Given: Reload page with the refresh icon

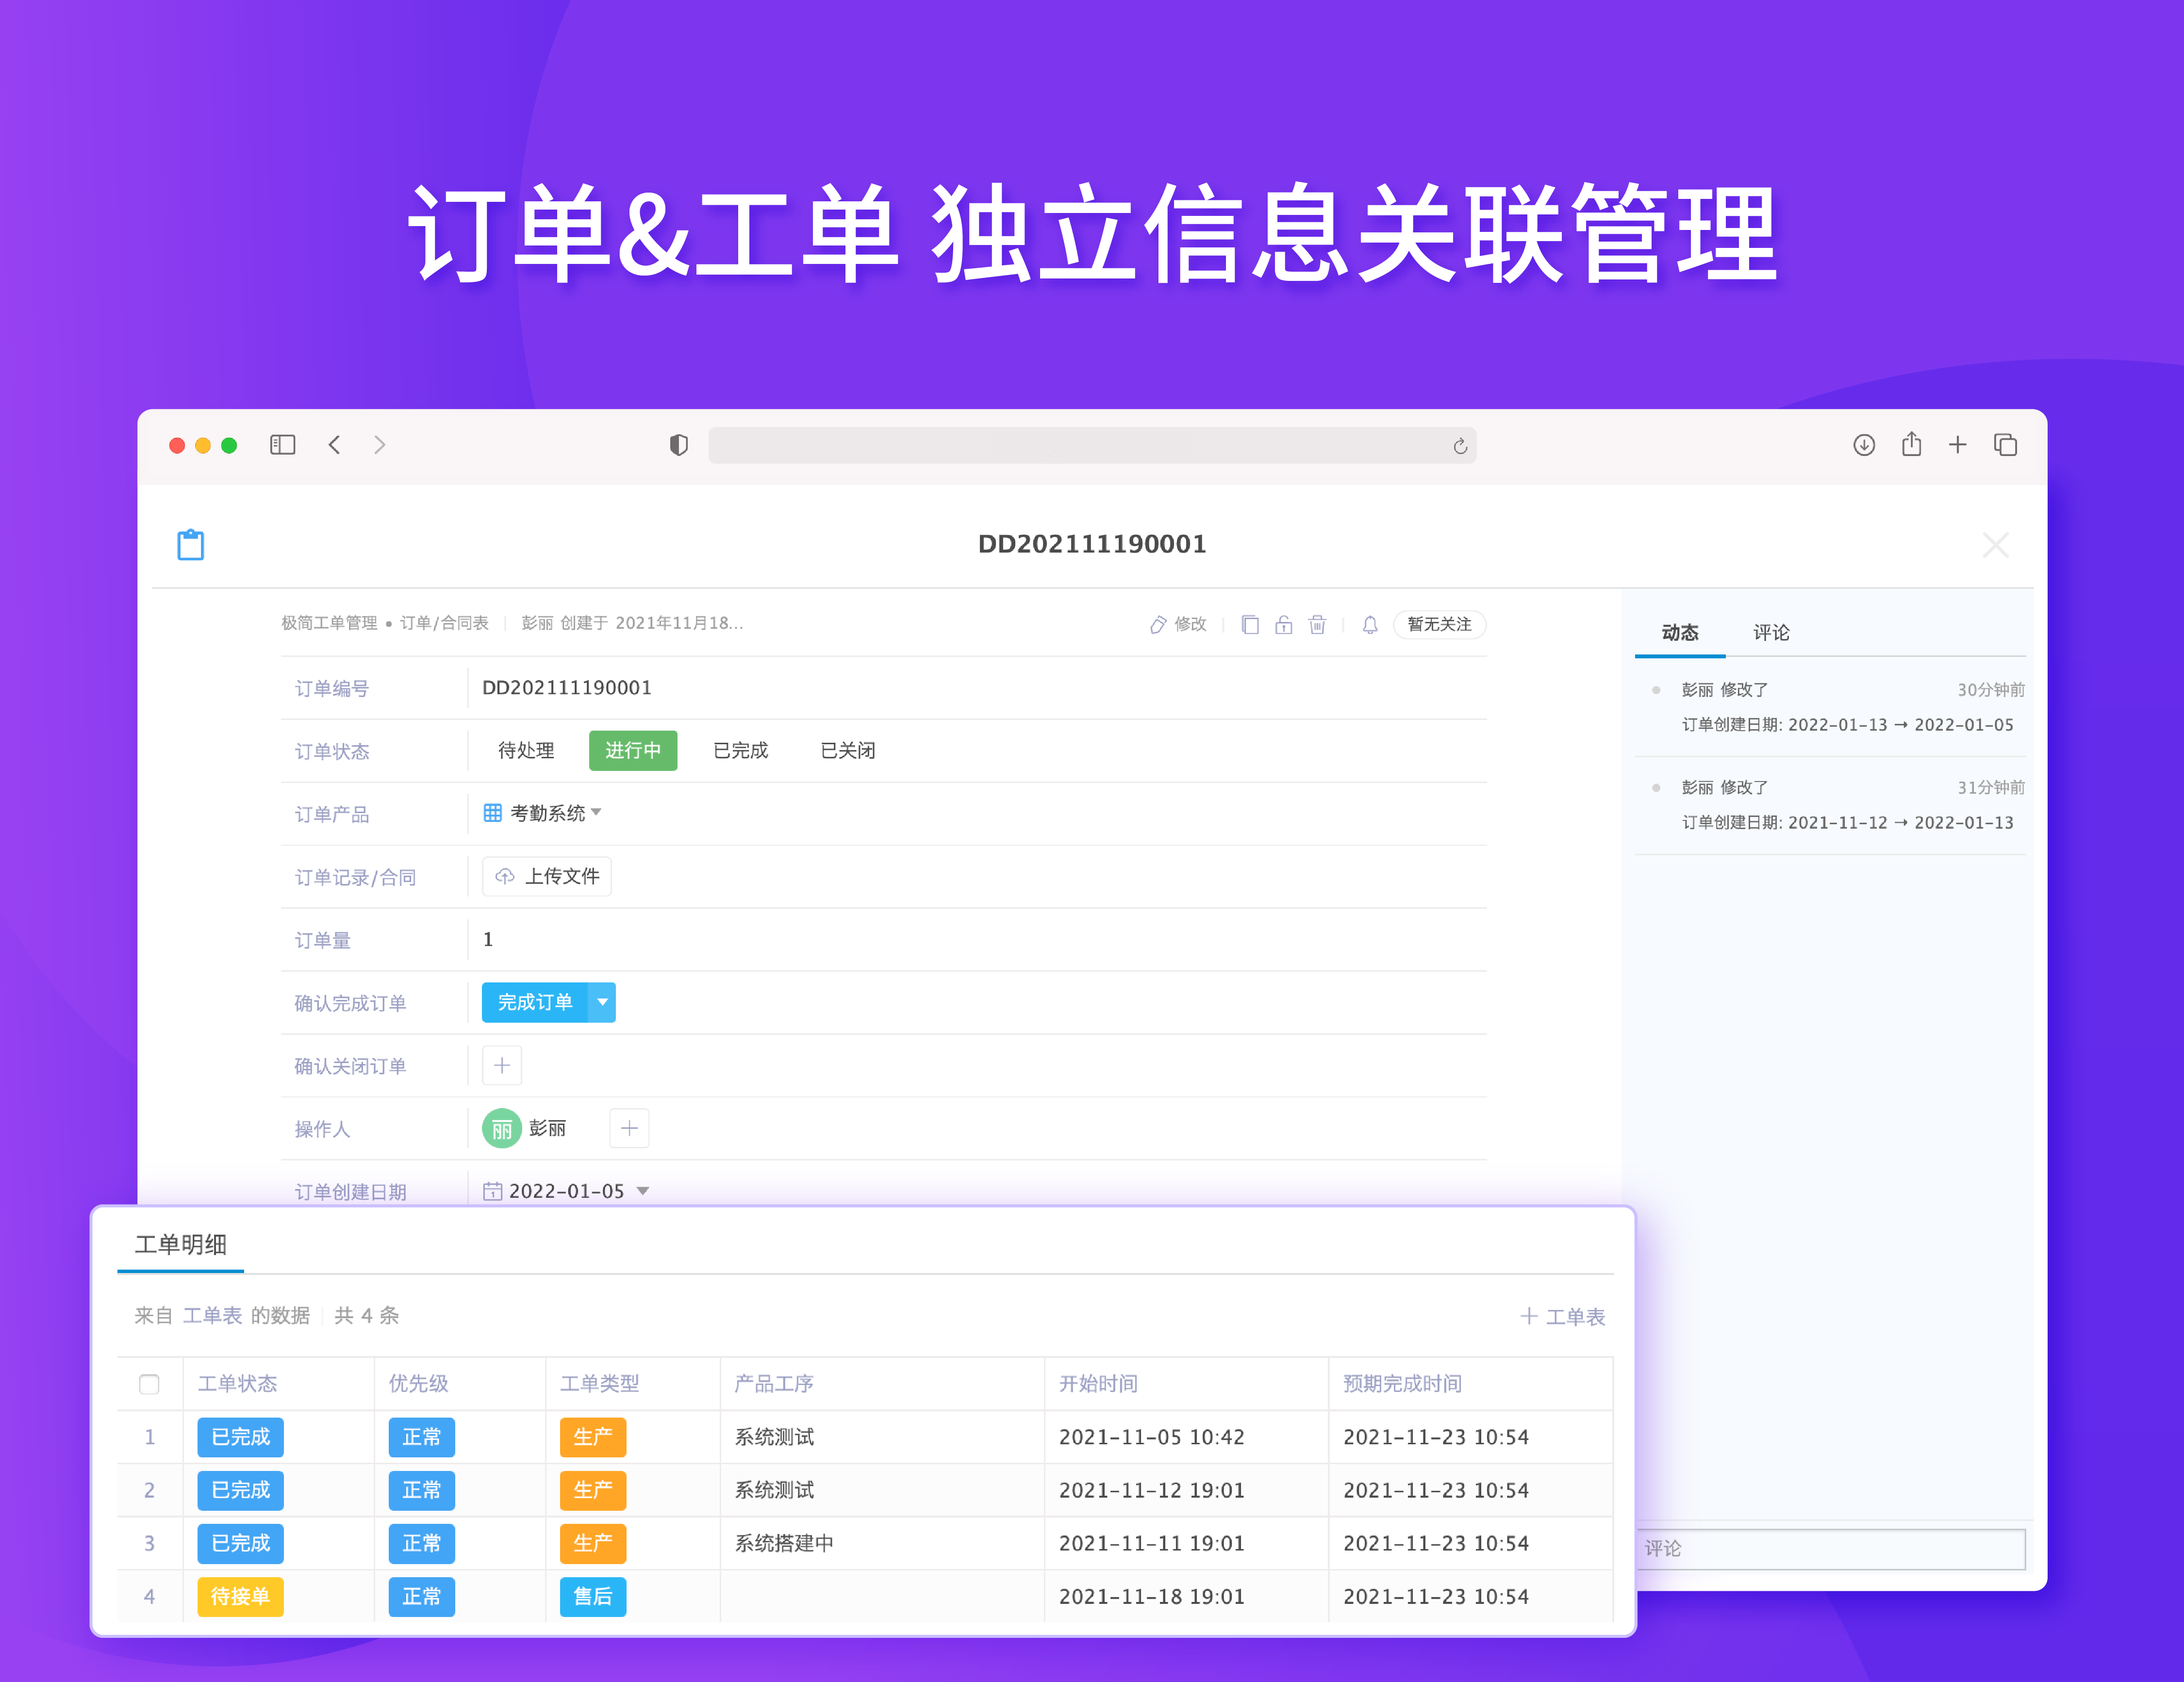Looking at the screenshot, I should click(1460, 446).
